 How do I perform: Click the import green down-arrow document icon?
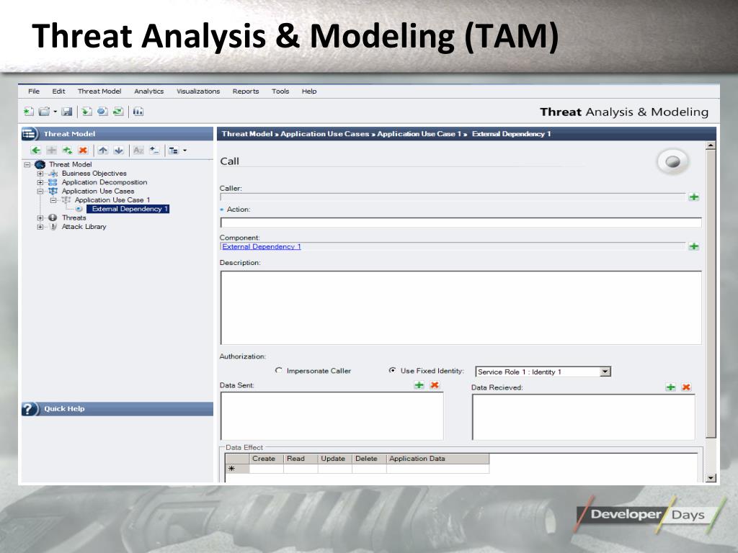[x=86, y=112]
